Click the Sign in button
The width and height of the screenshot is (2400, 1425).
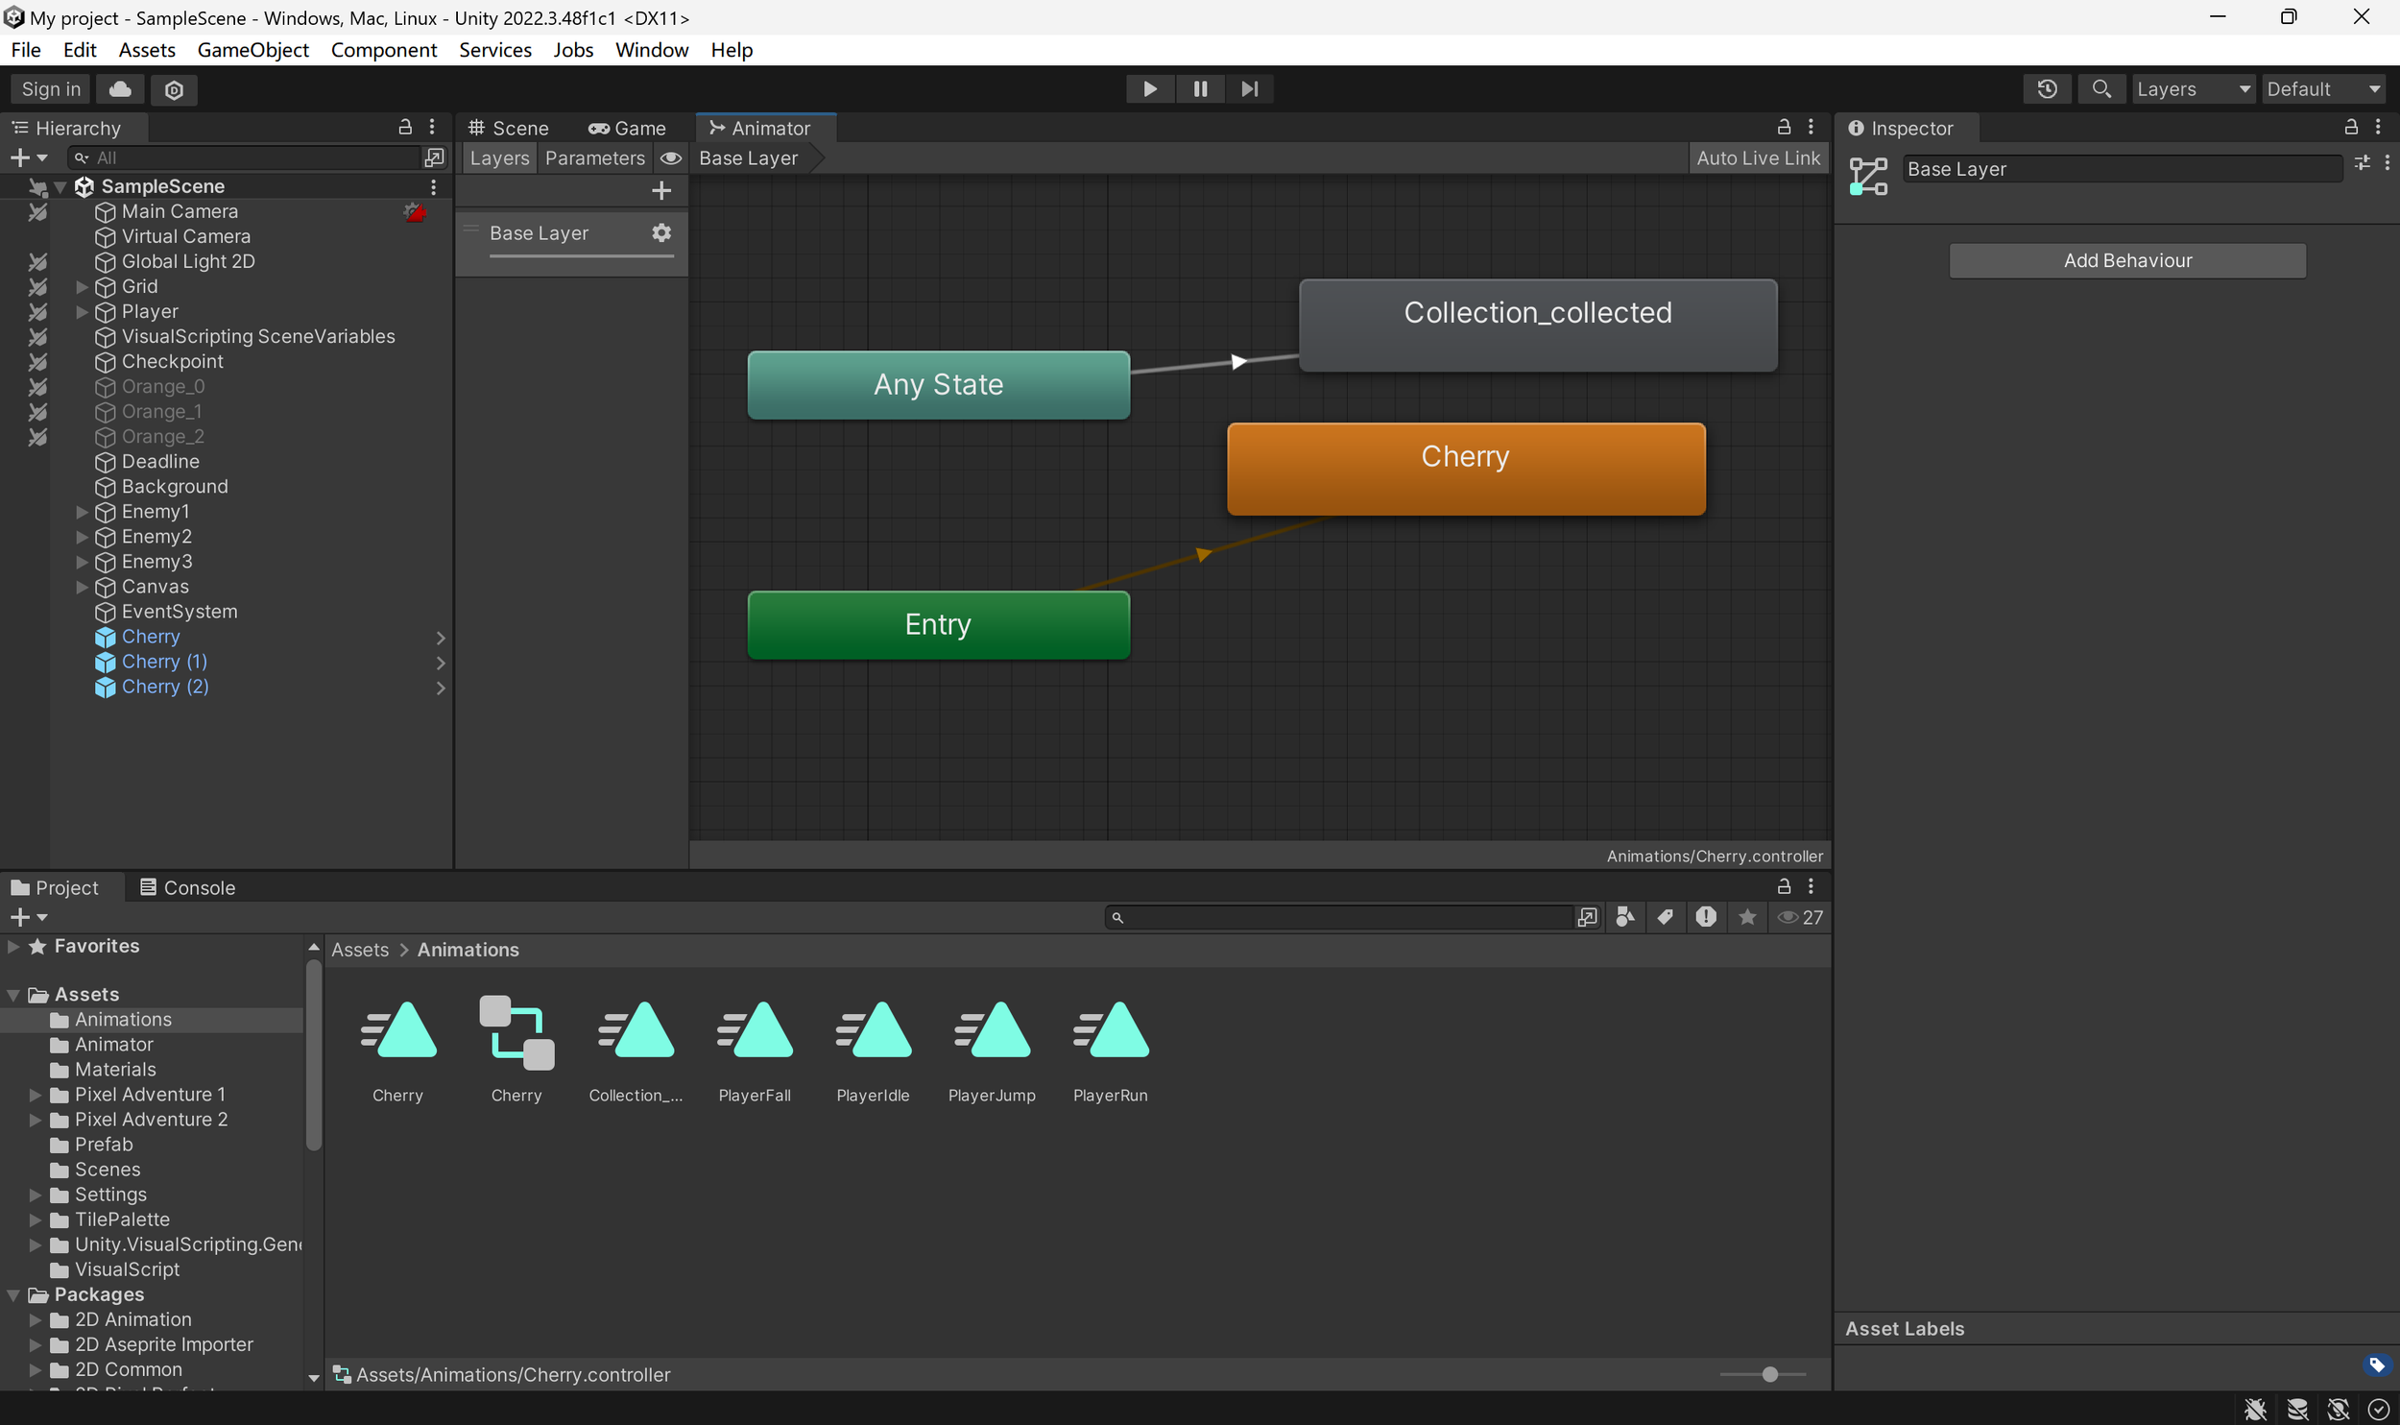click(x=51, y=89)
